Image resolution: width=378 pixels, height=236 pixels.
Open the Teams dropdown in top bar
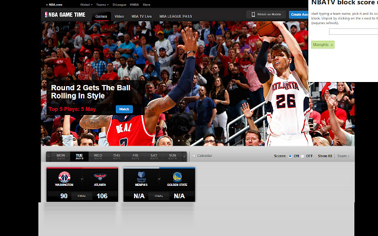(x=102, y=5)
